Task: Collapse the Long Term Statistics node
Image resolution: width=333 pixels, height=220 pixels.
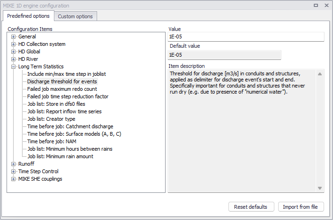Action: pos(14,66)
